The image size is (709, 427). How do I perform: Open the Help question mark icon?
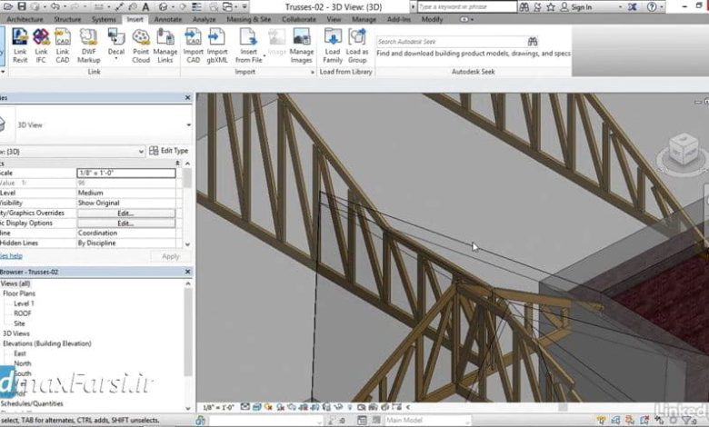pyautogui.click(x=652, y=6)
